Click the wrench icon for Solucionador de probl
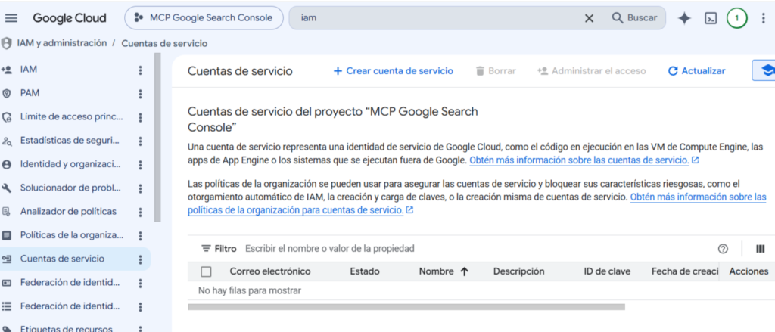775x332 pixels. point(6,188)
